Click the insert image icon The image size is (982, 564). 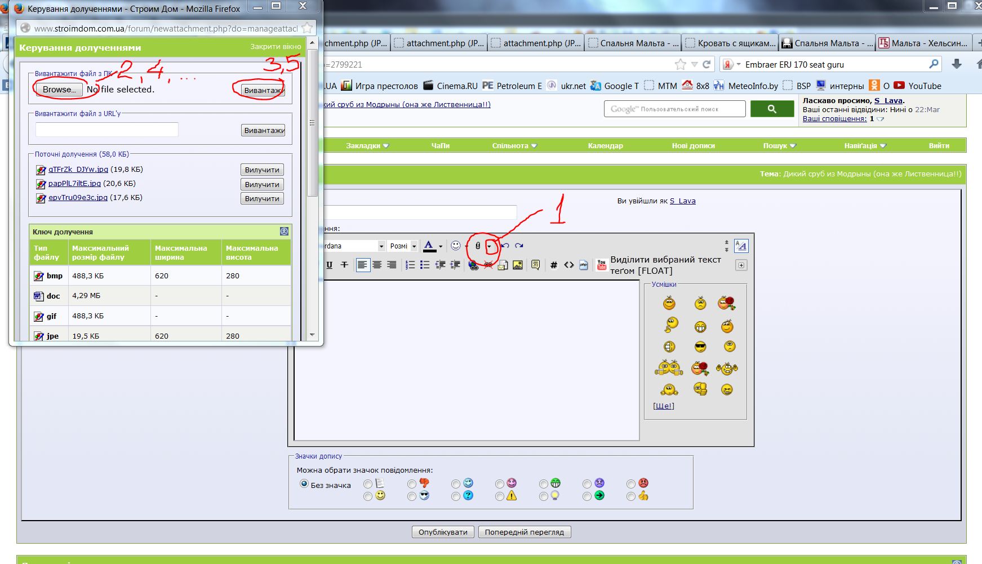[x=518, y=265]
